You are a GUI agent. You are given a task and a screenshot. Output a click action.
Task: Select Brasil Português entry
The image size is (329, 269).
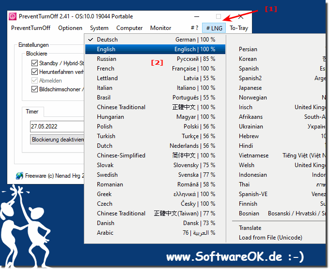[155, 98]
